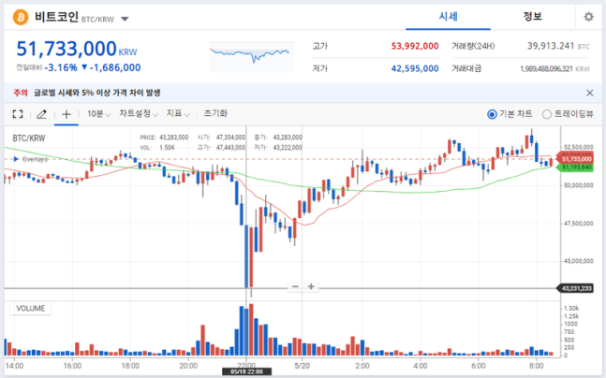Open the BTC/KRW coin selector dropdown

point(125,19)
